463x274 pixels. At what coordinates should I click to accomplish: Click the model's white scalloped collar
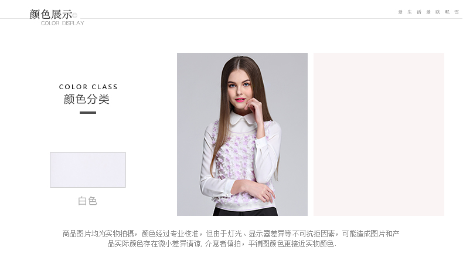pyautogui.click(x=244, y=118)
